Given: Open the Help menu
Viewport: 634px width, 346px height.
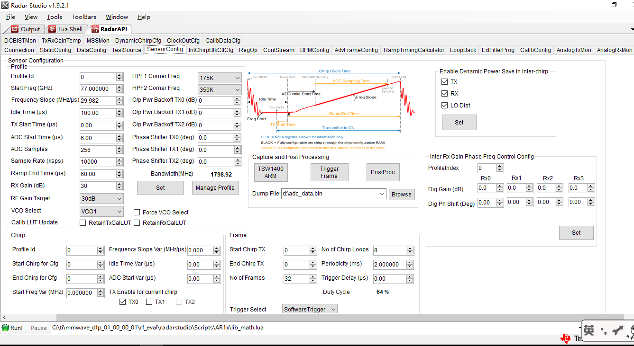Looking at the screenshot, I should click(x=144, y=17).
